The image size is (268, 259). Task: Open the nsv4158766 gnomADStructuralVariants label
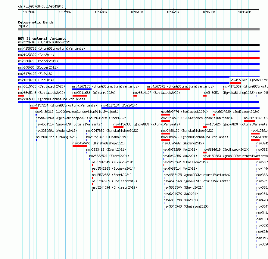coord(51,48)
